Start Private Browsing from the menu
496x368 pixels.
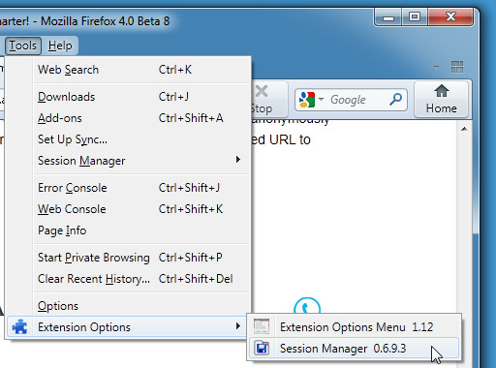point(142,258)
